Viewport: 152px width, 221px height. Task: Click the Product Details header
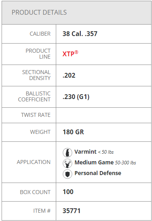click(x=39, y=12)
